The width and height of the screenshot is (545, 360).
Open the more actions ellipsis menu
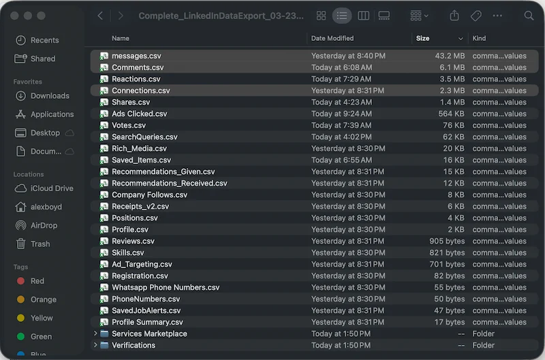[x=497, y=16]
